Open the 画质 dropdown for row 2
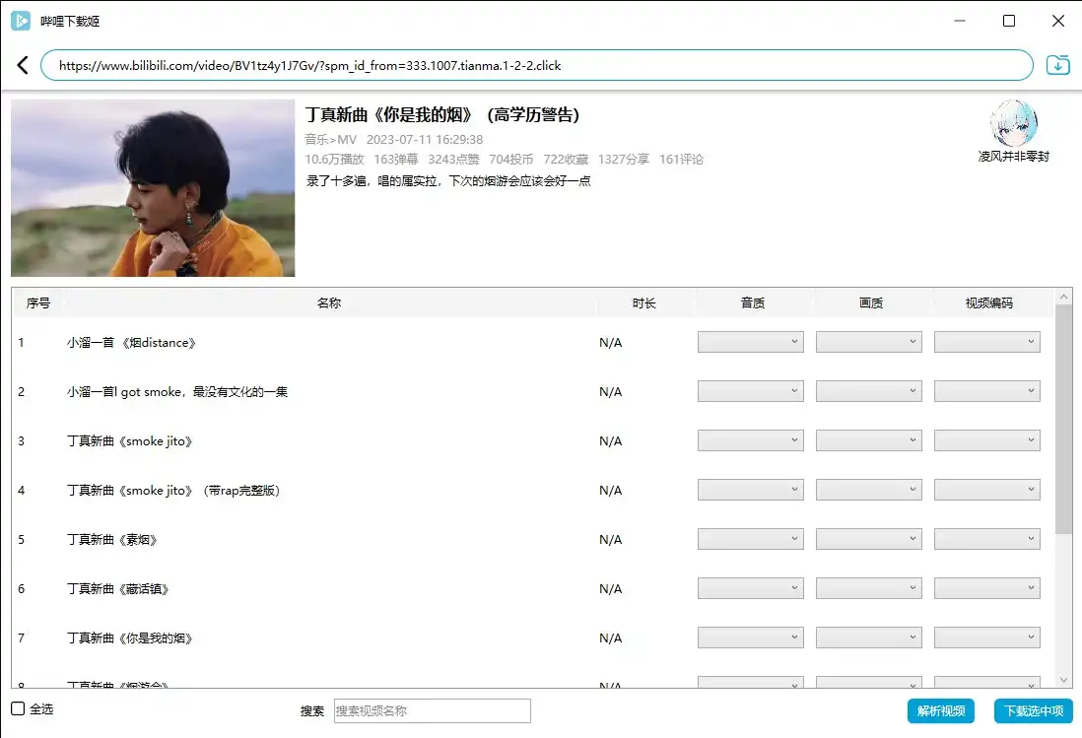Image resolution: width=1082 pixels, height=738 pixels. click(x=868, y=391)
